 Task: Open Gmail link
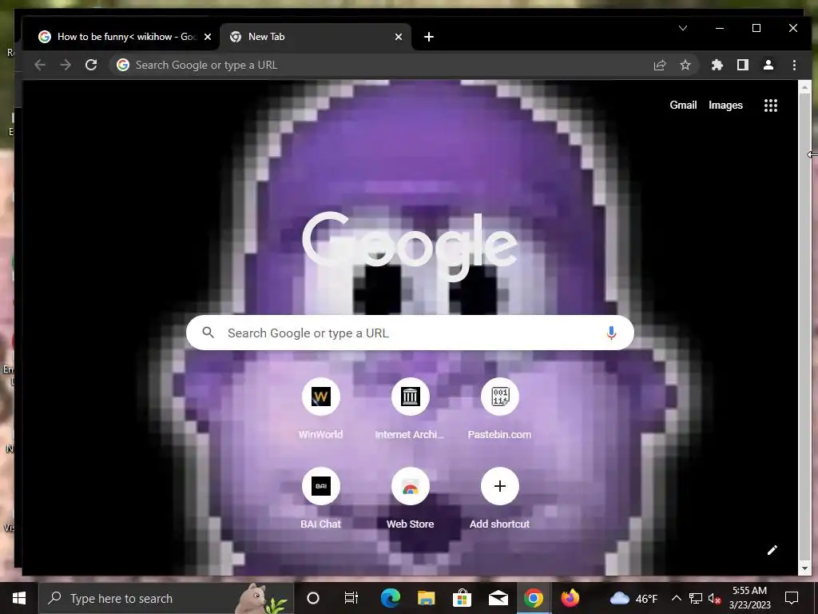tap(683, 105)
